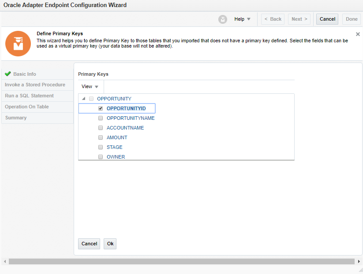Open the Help dropdown menu
The height and width of the screenshot is (274, 363).
pyautogui.click(x=242, y=19)
